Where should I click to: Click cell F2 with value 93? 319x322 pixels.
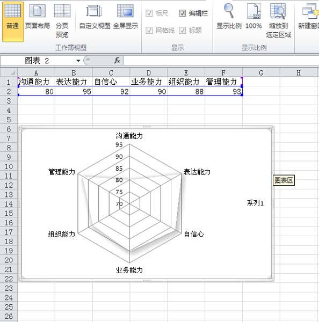point(223,91)
